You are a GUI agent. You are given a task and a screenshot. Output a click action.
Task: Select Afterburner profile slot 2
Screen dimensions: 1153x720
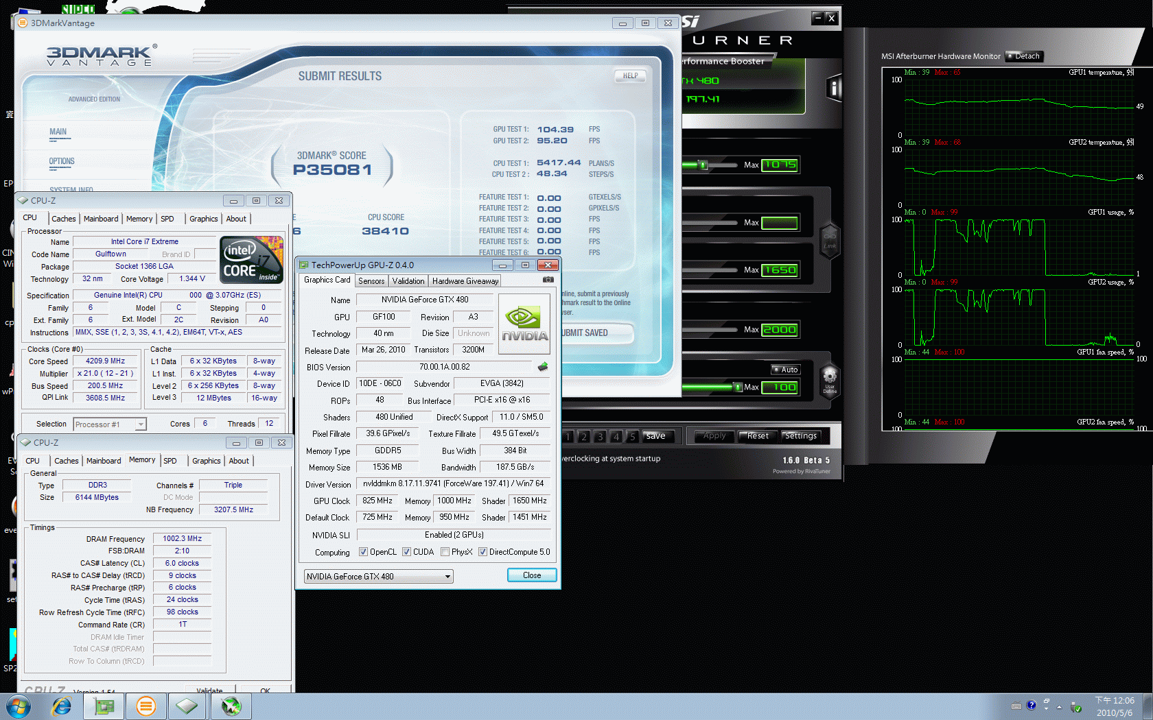tap(583, 436)
